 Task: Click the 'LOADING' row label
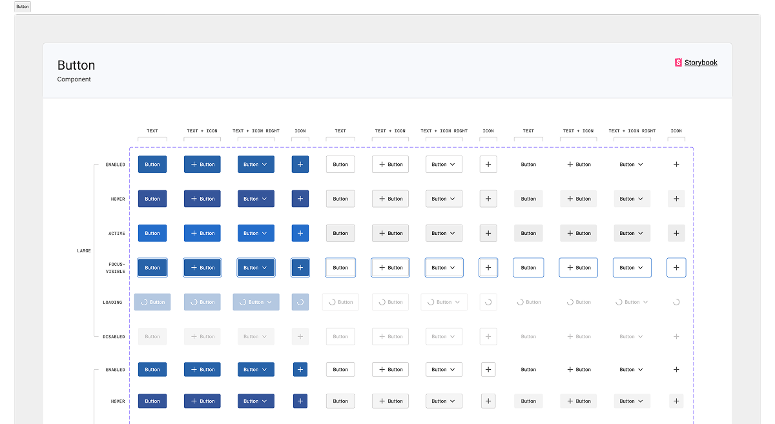point(112,302)
